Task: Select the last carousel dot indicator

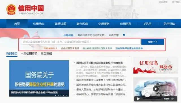Action: [x=66, y=95]
